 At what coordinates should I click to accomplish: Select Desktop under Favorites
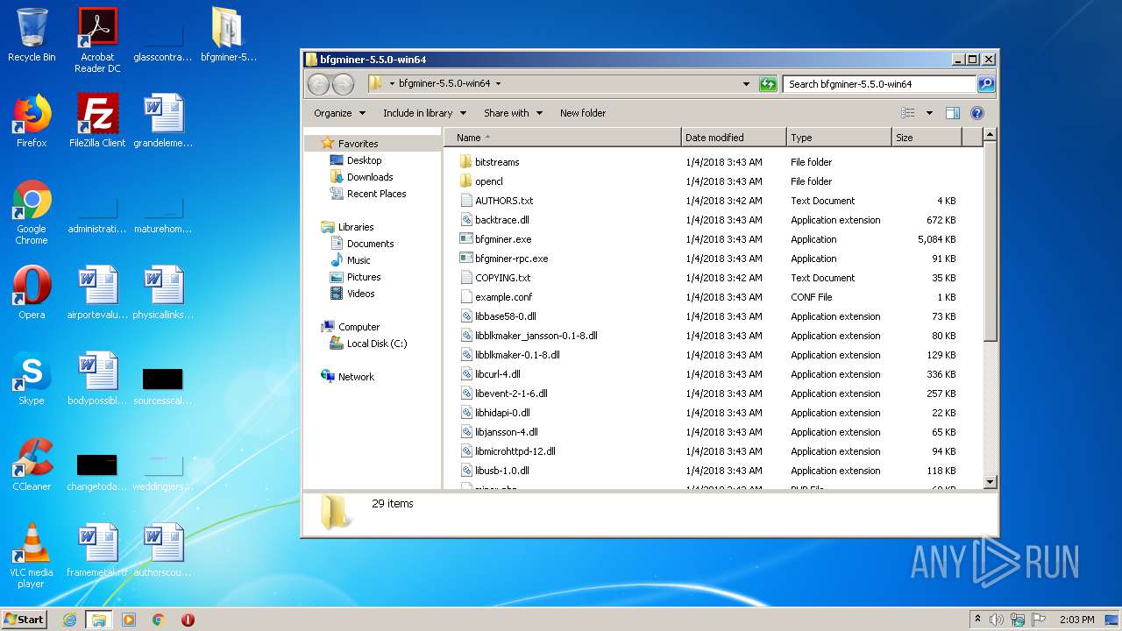click(x=364, y=160)
